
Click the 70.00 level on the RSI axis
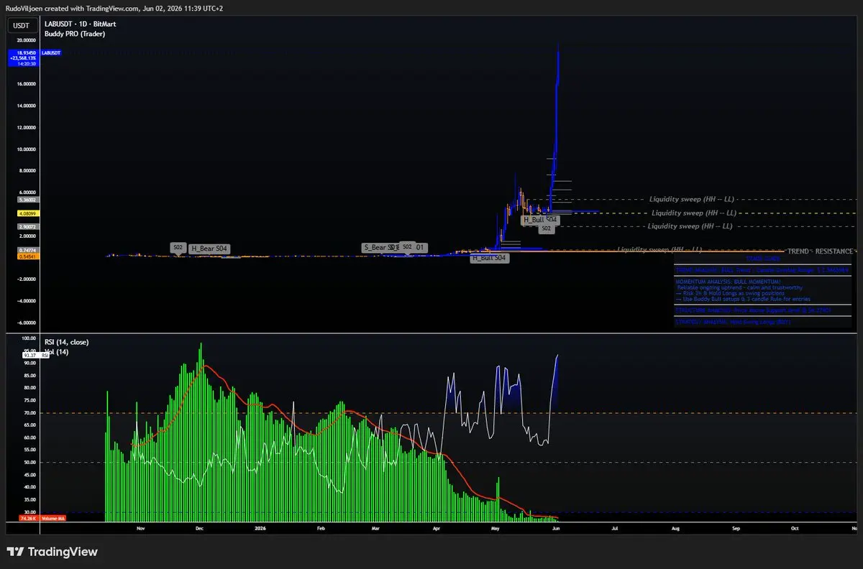[30, 412]
